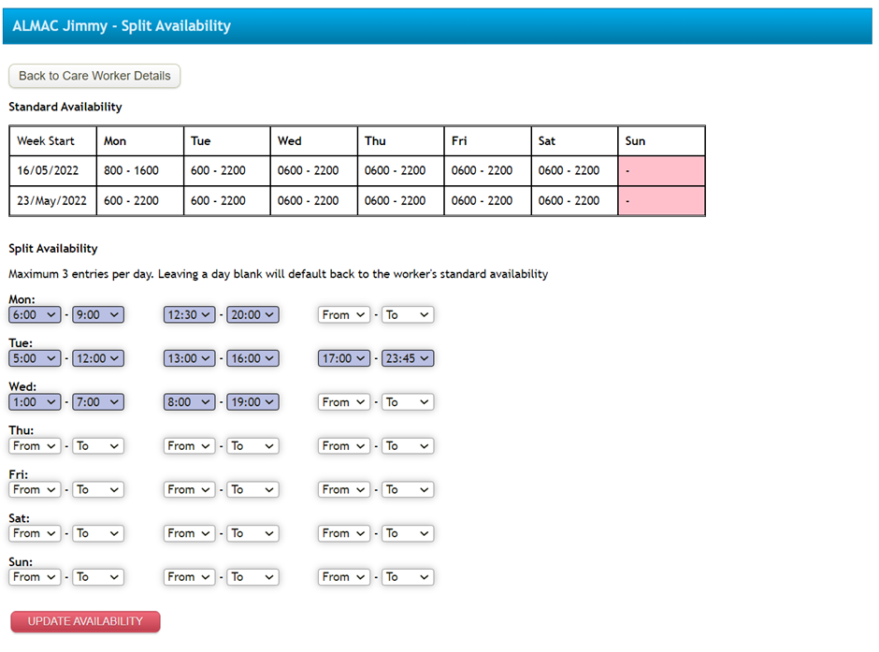This screenshot has width=879, height=652.
Task: Open the Tue dropdown showing 23:45
Action: point(408,358)
